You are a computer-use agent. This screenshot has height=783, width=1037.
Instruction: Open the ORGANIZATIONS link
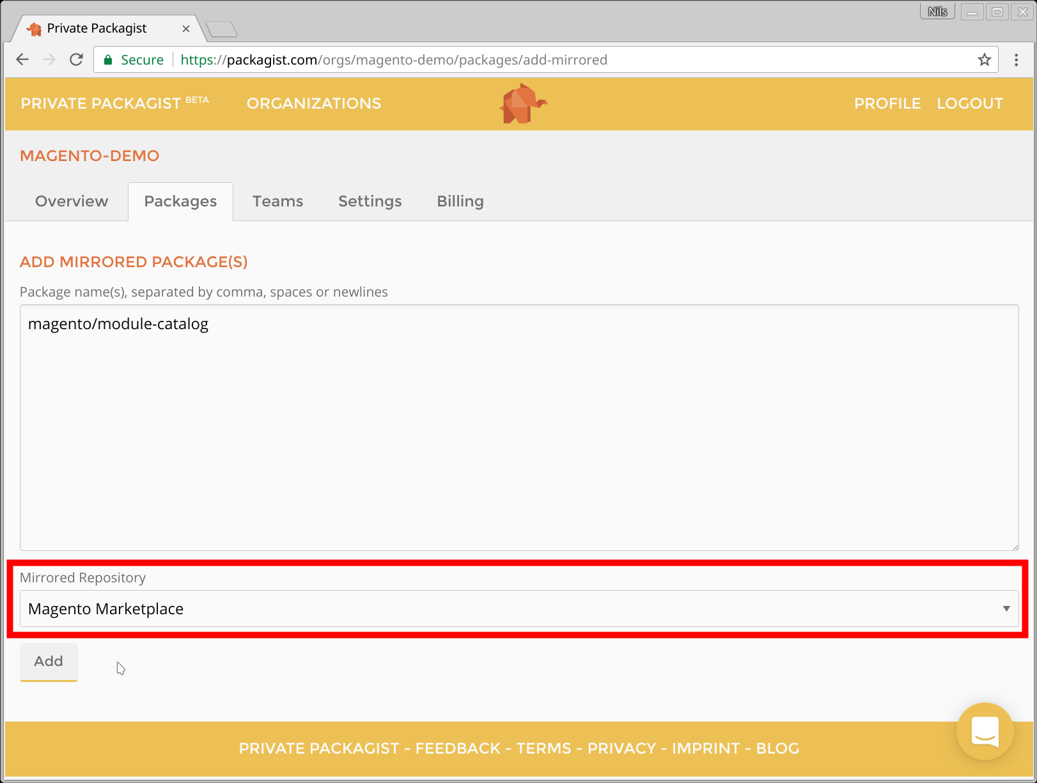click(x=314, y=104)
